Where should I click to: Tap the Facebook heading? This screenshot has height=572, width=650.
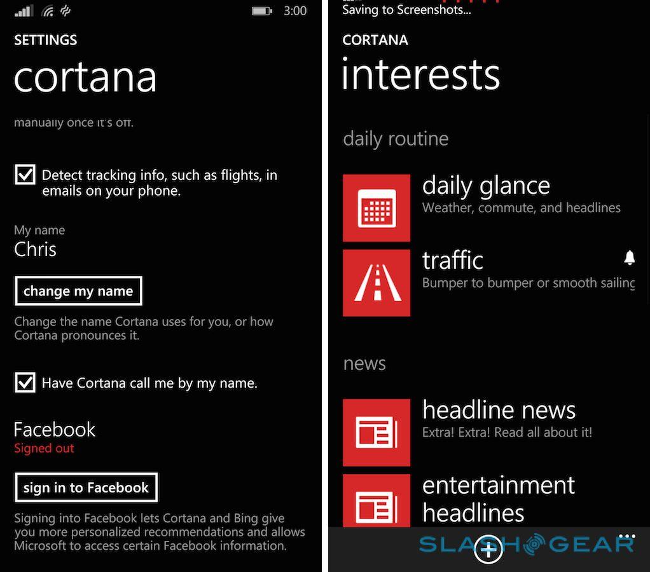coord(54,430)
